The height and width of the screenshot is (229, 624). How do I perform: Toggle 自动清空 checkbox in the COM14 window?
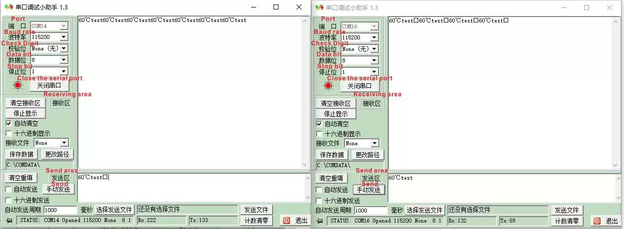[8, 123]
